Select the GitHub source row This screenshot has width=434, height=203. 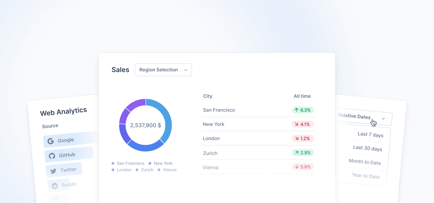(69, 155)
